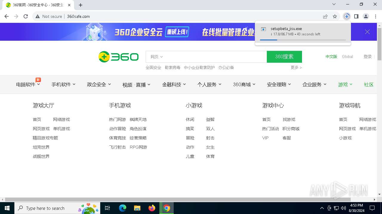Click the Not secure warning icon
The width and height of the screenshot is (382, 214).
tap(38, 16)
